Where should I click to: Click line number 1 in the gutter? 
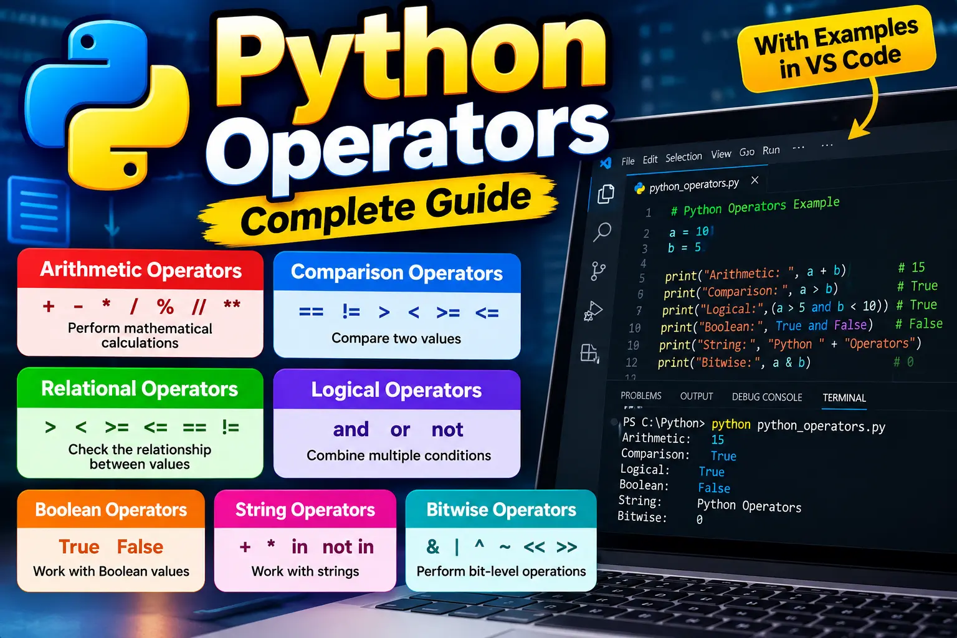[x=648, y=212]
